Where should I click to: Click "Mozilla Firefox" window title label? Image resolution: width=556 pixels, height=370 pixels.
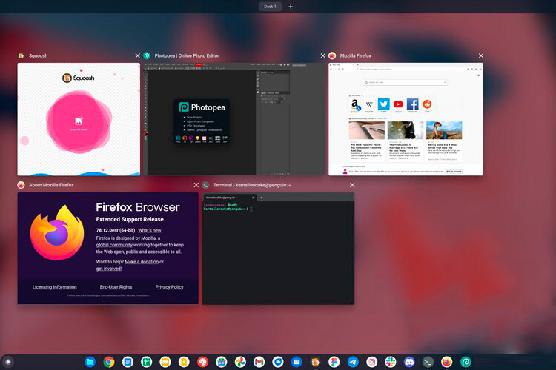point(356,55)
